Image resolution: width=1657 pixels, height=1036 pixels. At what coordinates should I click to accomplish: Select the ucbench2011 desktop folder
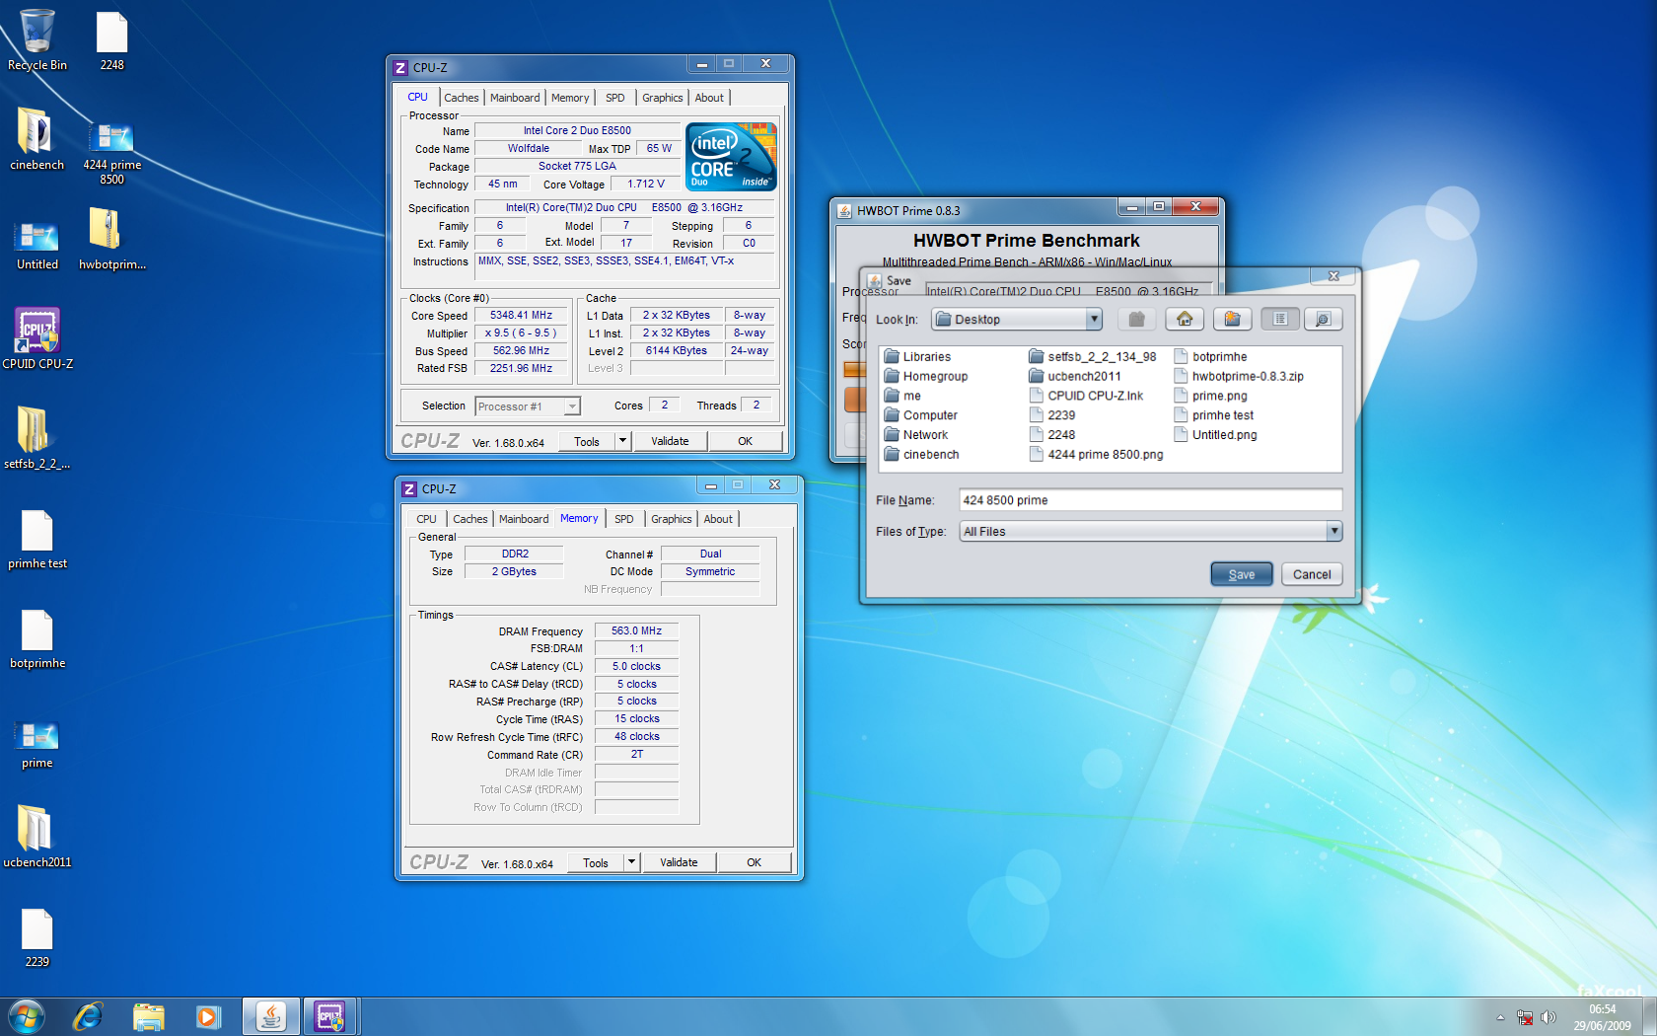point(37,837)
